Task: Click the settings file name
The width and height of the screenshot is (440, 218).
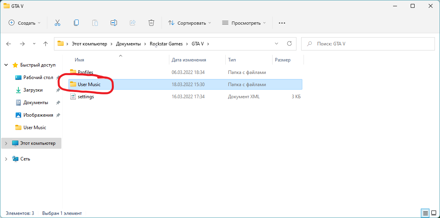Action: point(86,97)
